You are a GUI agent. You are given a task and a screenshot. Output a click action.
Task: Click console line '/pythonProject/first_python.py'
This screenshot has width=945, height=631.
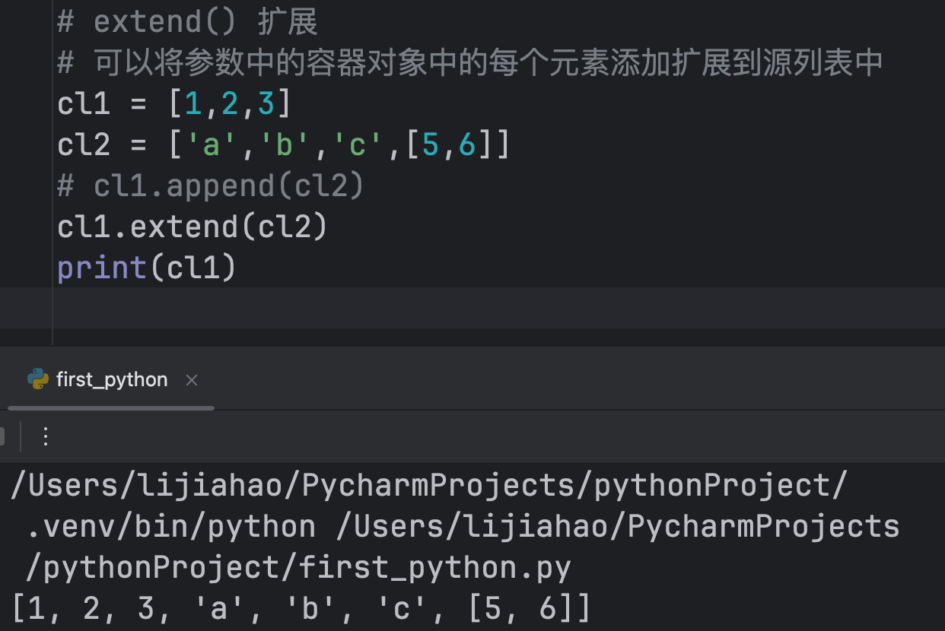click(x=299, y=568)
